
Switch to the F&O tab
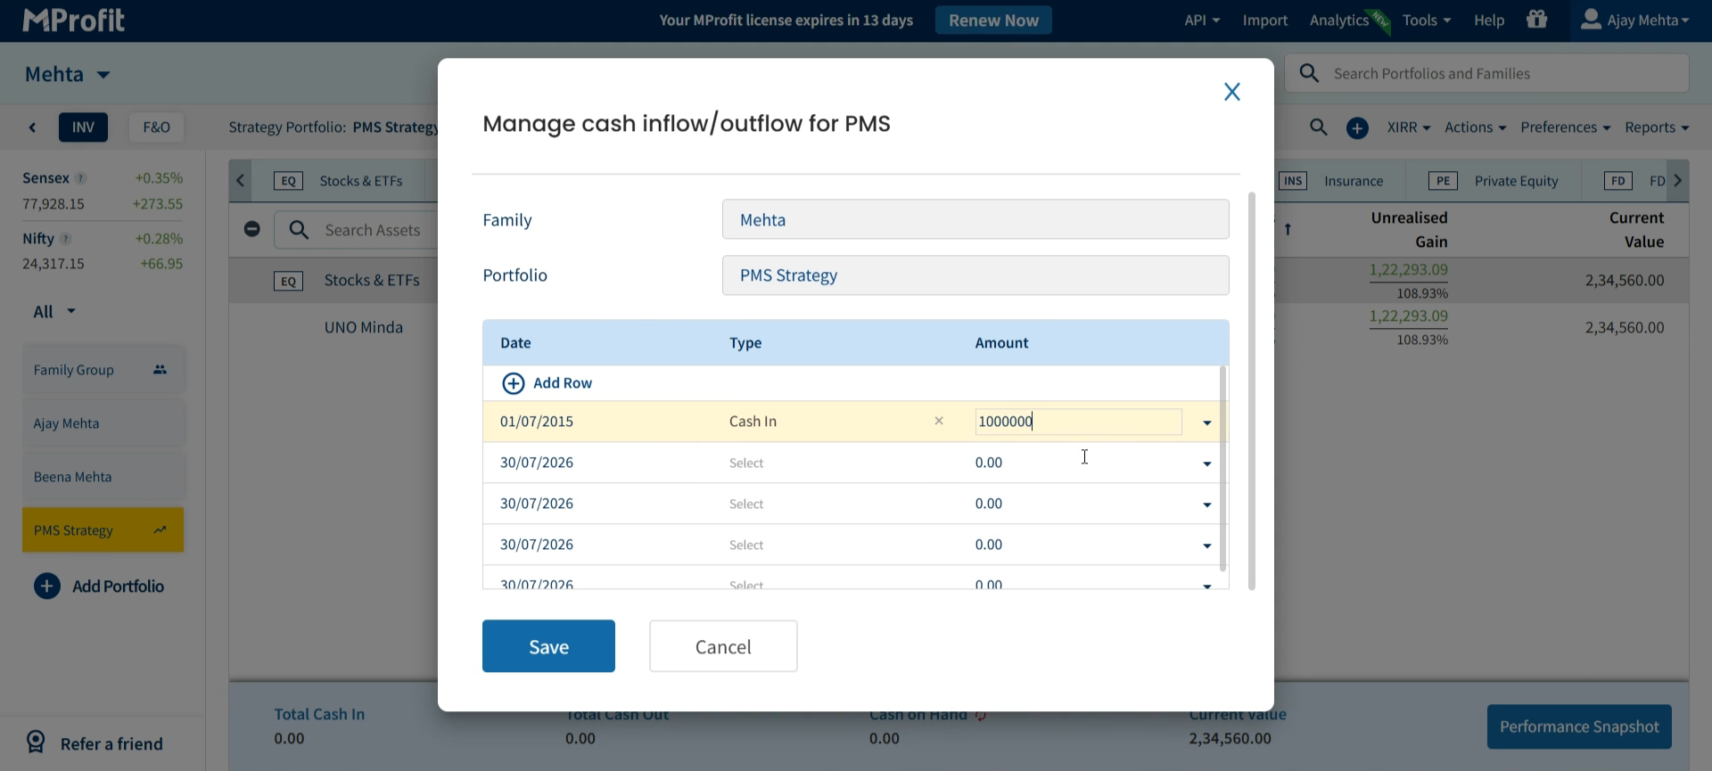tap(157, 127)
